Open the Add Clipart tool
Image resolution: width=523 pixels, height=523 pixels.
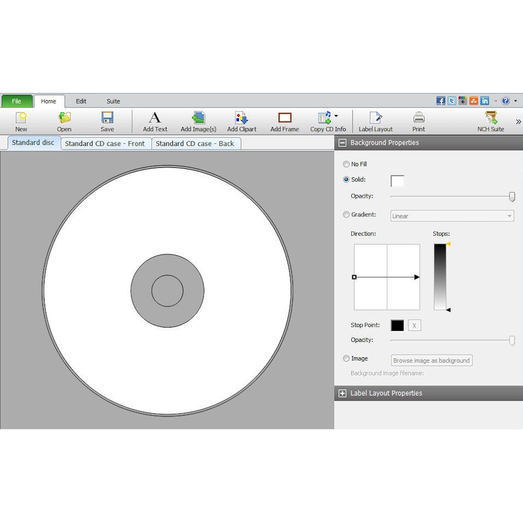(241, 121)
